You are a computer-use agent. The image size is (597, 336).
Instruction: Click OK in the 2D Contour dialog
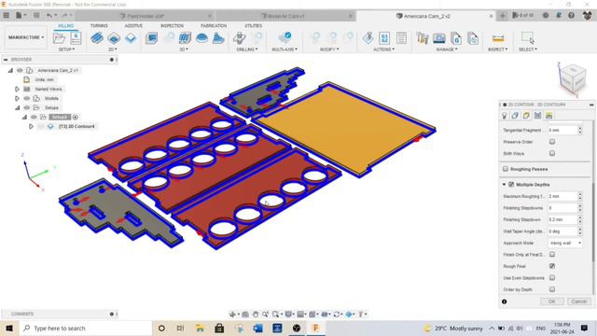(x=552, y=301)
